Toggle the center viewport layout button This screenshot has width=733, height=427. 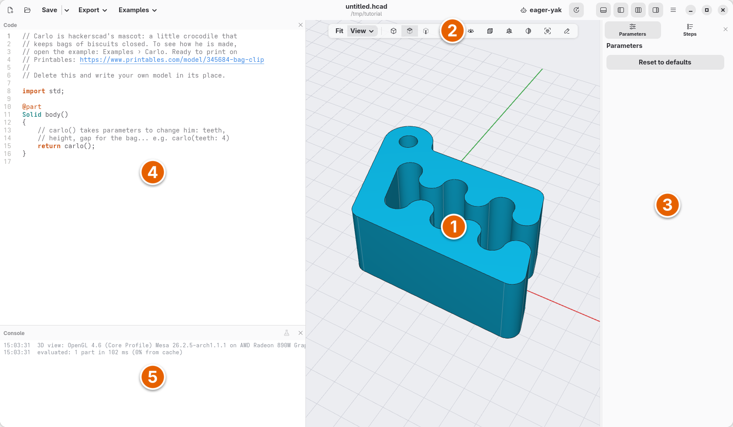(638, 10)
